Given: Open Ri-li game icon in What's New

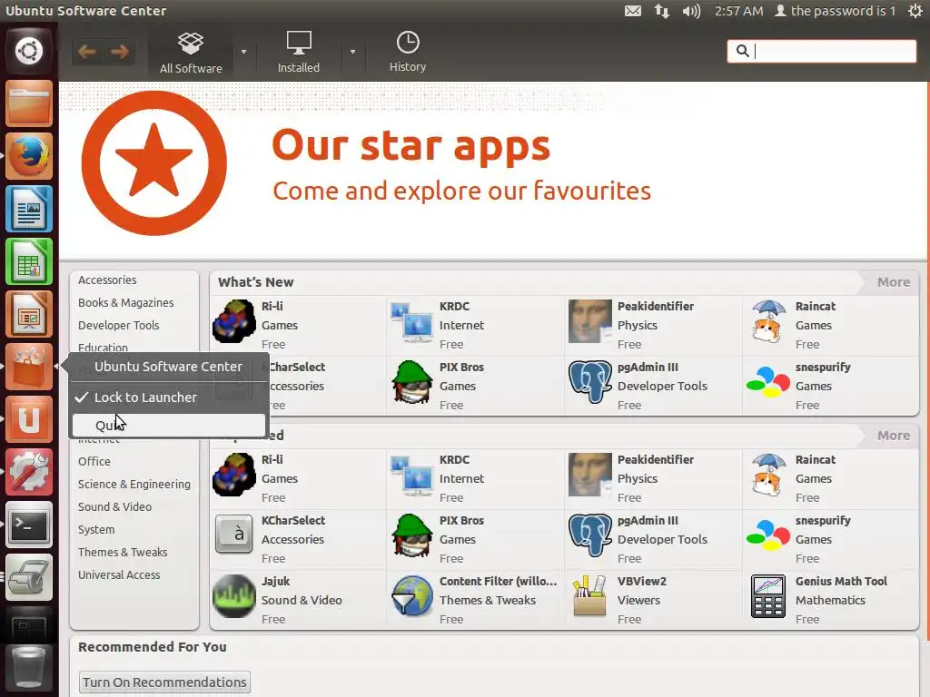Looking at the screenshot, I should pos(234,321).
